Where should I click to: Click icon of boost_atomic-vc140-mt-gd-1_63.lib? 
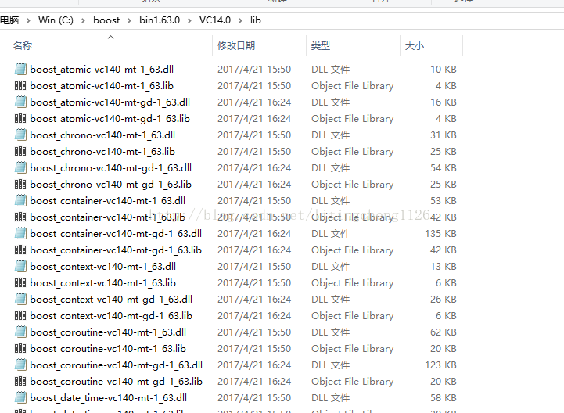[x=20, y=118]
